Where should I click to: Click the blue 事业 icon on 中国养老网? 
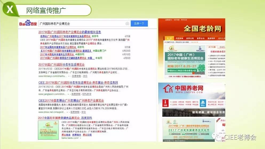(203, 103)
